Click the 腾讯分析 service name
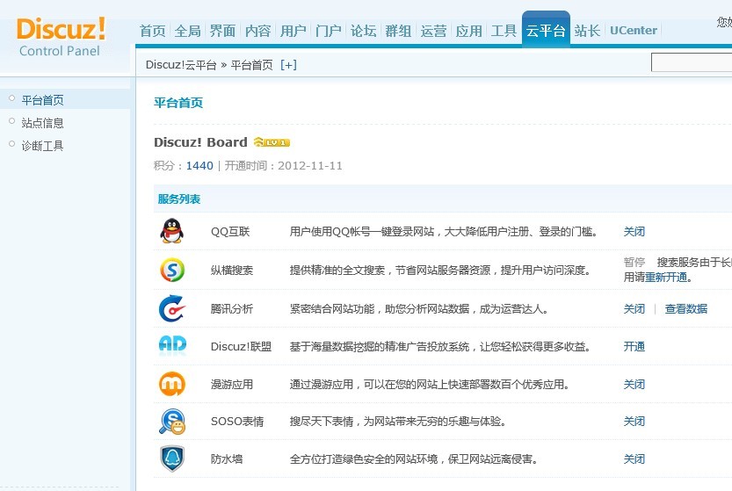This screenshot has width=732, height=491. pyautogui.click(x=232, y=308)
